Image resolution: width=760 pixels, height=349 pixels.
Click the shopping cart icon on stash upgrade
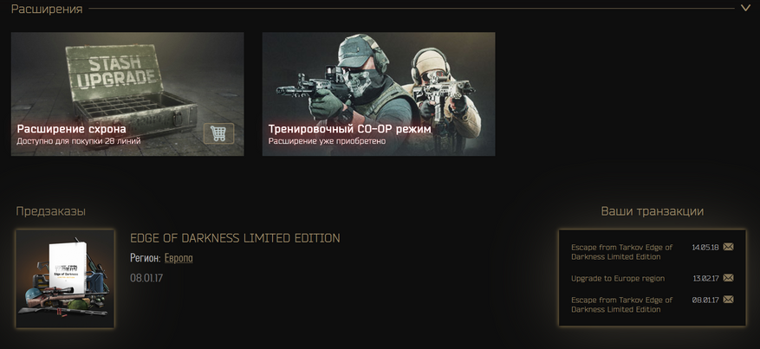click(218, 133)
